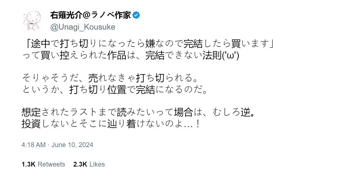The image size is (339, 177).
Task: Open the Likes list label
Action: point(97,164)
